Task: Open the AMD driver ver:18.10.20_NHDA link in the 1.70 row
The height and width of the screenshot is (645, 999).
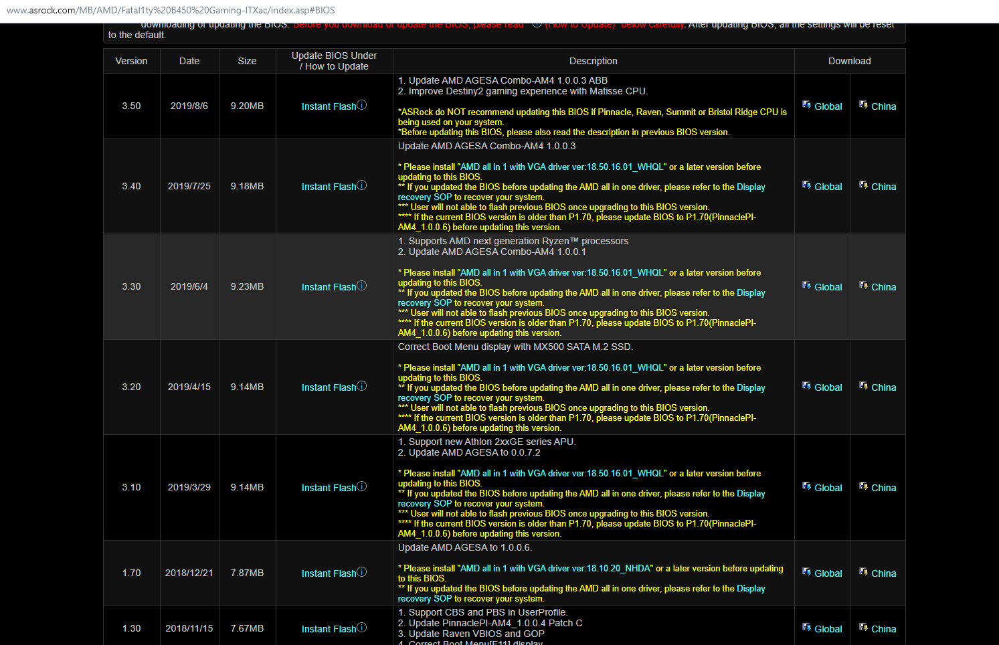Action: (555, 569)
